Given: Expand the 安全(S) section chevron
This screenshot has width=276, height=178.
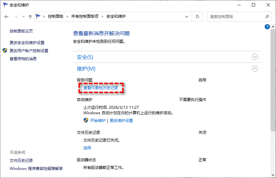Looking at the screenshot, I should 255,57.
